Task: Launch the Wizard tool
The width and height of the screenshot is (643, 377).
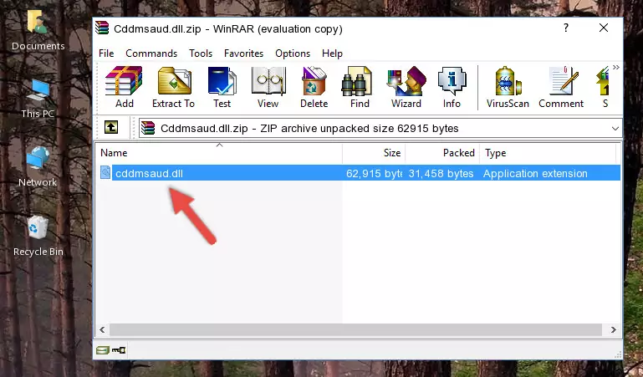Action: [x=406, y=87]
